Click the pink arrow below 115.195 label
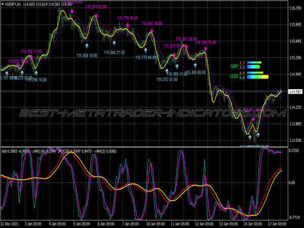Screen dimensions: 304x228 (x=205, y=50)
